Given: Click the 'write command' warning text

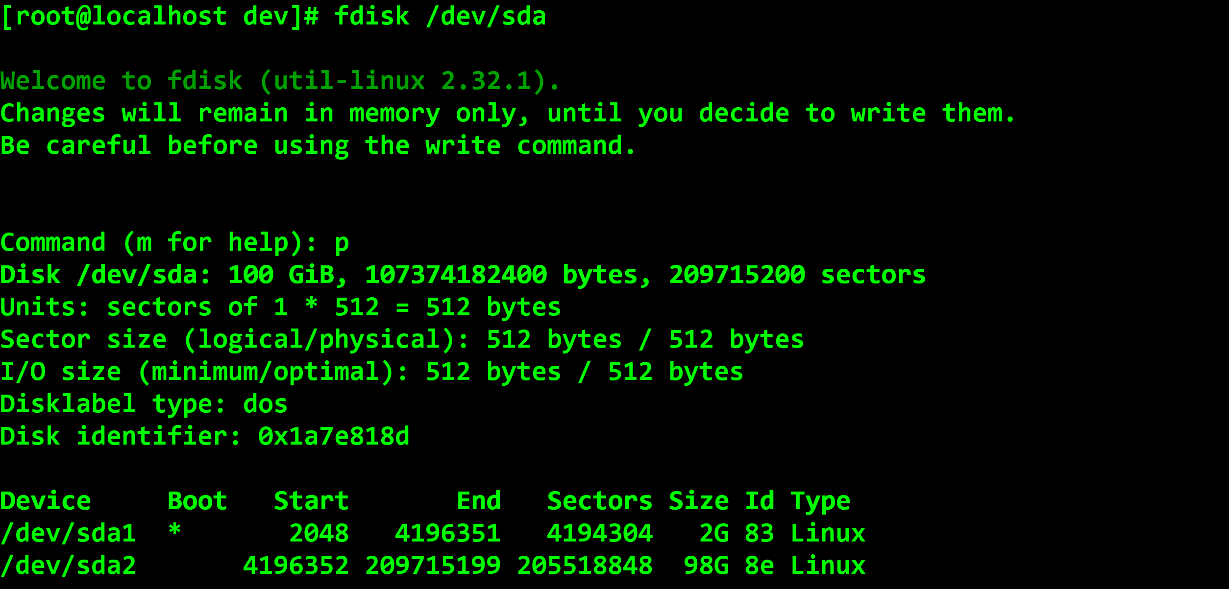Looking at the screenshot, I should point(530,146).
